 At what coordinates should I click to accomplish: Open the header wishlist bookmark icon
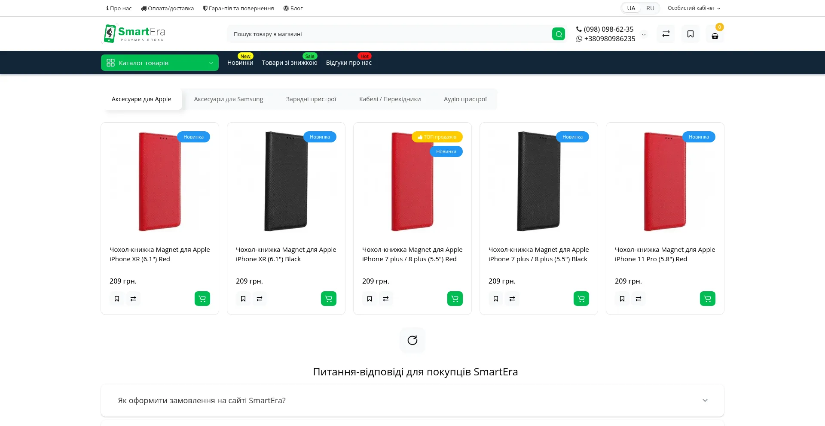[x=690, y=34]
